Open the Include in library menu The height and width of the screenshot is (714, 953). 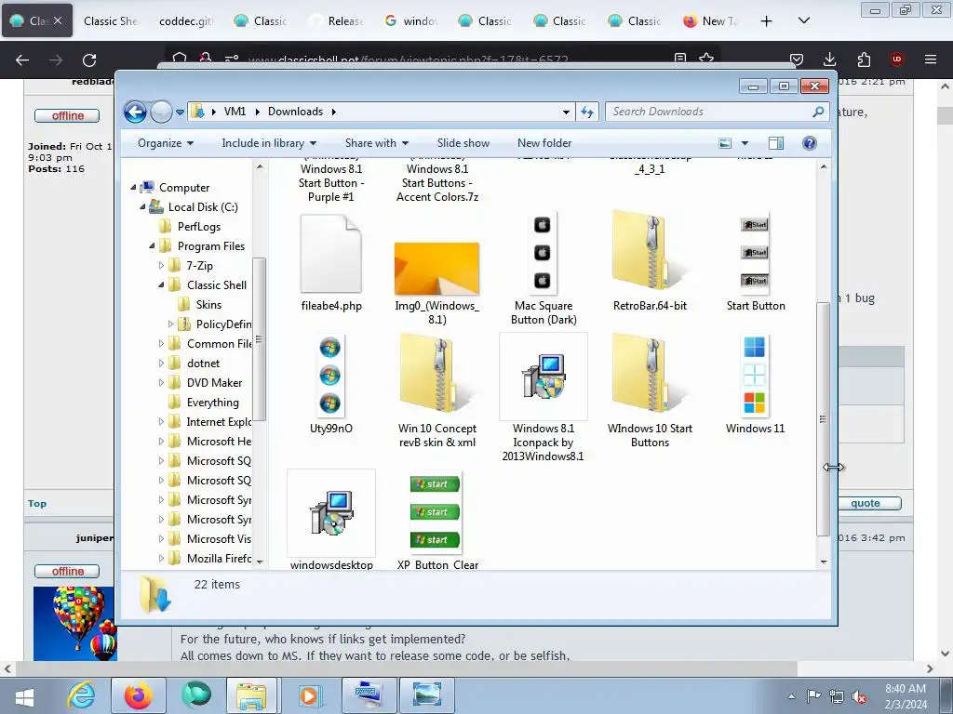point(269,143)
